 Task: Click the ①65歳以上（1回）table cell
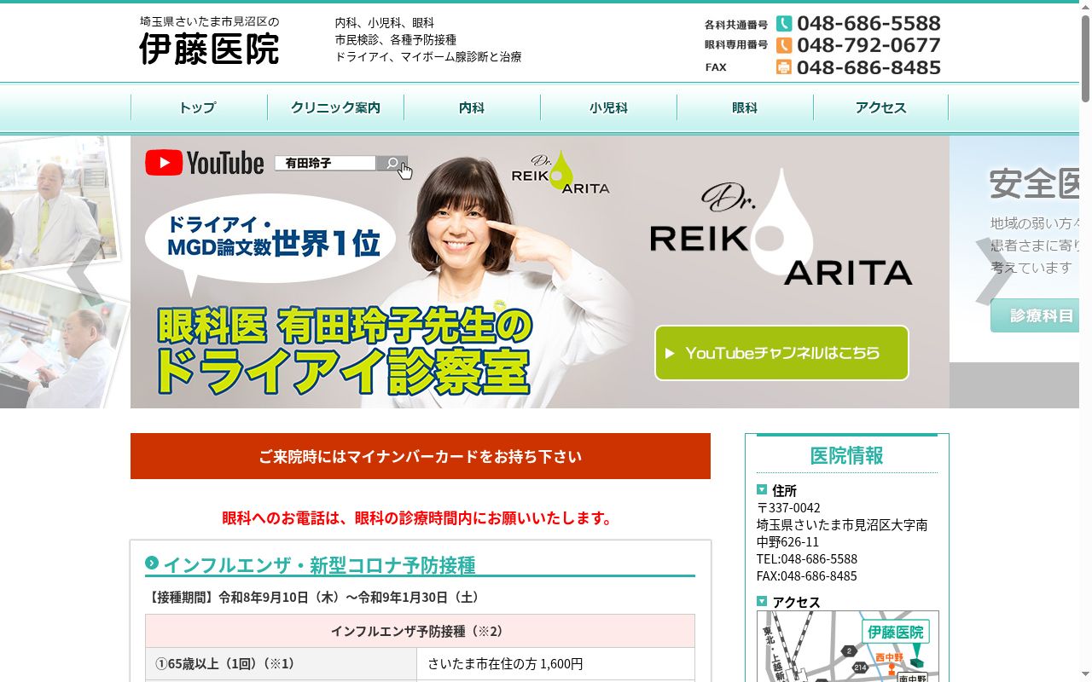pyautogui.click(x=281, y=663)
